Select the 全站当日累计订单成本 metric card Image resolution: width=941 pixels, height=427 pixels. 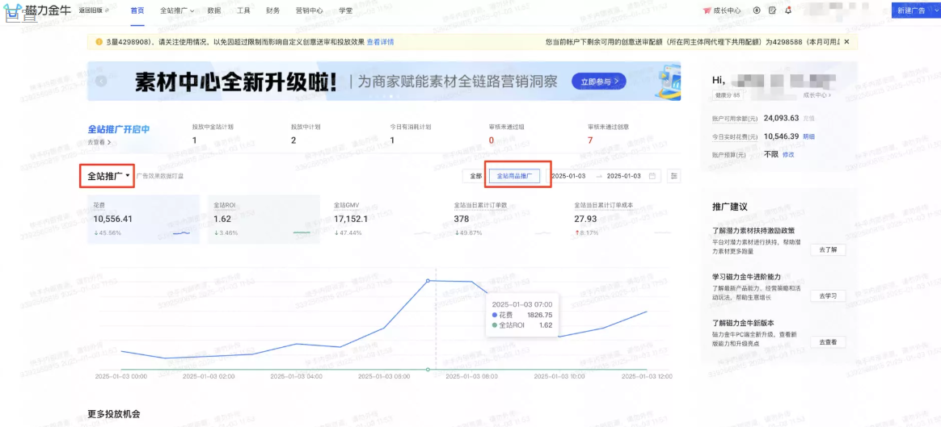tap(625, 220)
